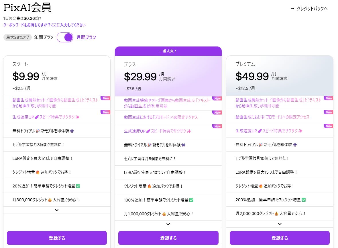Viewport: 338px width, 248px height.
Task: Select the 年間プラン billing label
Action: coord(44,37)
